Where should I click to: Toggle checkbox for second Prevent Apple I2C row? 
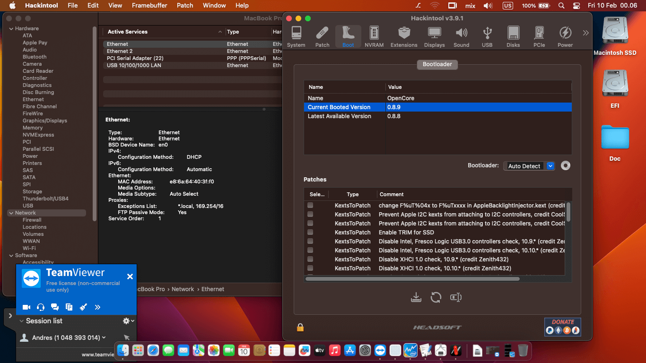(310, 223)
